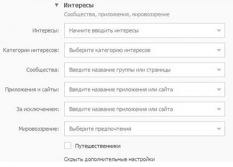Open the Приложения и сайты dropdown arrow
This screenshot has height=167, width=233.
click(219, 89)
